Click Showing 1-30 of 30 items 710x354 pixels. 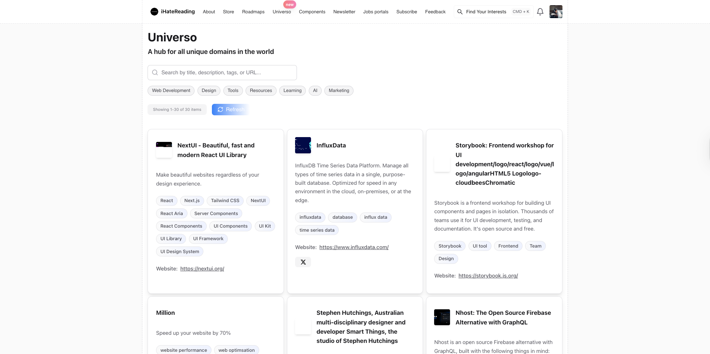tap(177, 109)
